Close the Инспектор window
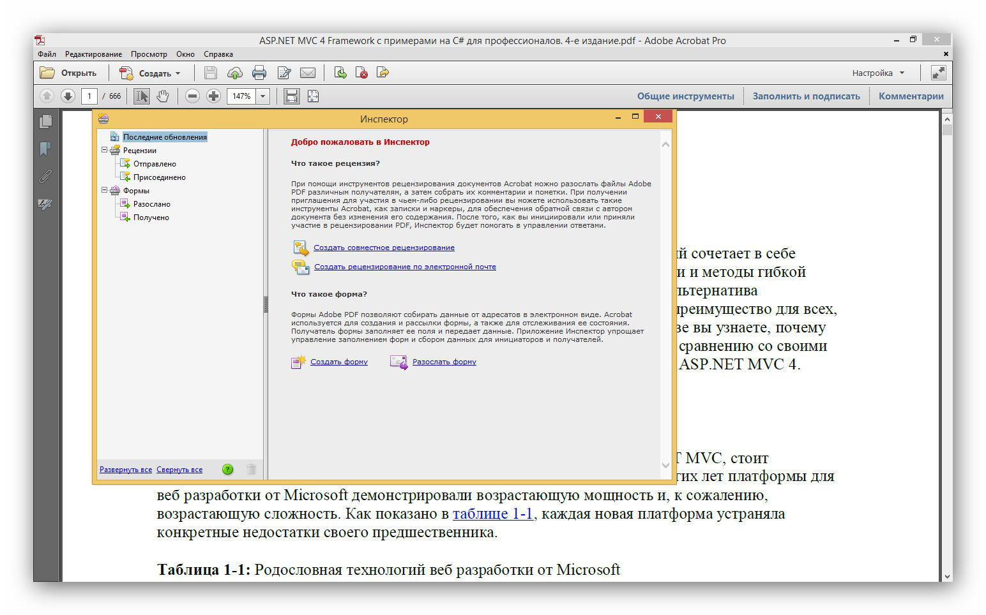Screen dimensions: 986x615 click(658, 116)
